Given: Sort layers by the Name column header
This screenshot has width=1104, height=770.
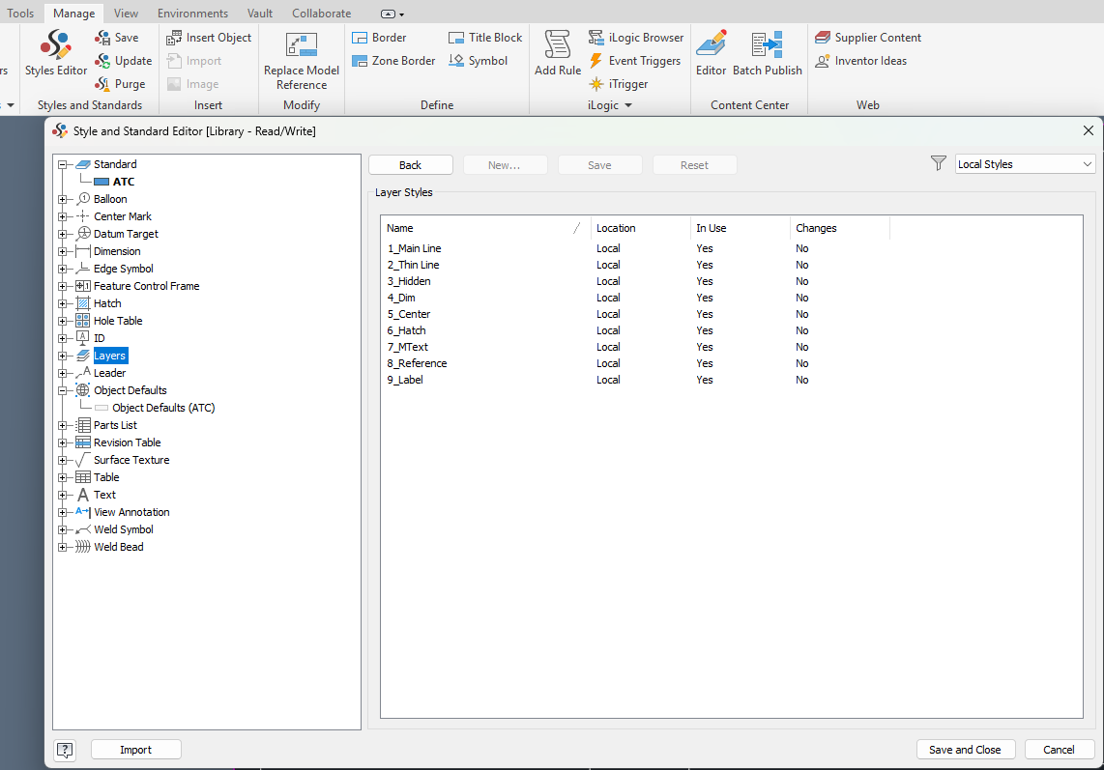Looking at the screenshot, I should (x=484, y=228).
